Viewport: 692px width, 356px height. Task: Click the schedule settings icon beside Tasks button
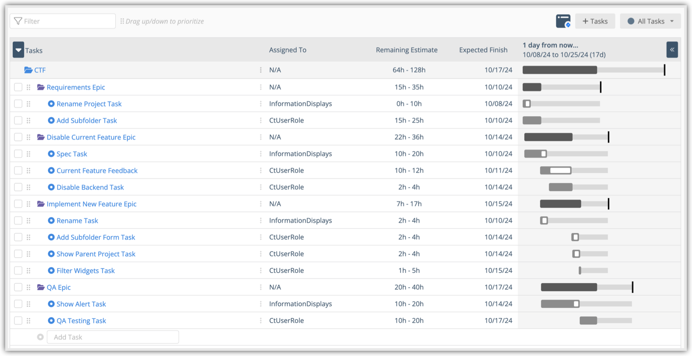point(563,21)
